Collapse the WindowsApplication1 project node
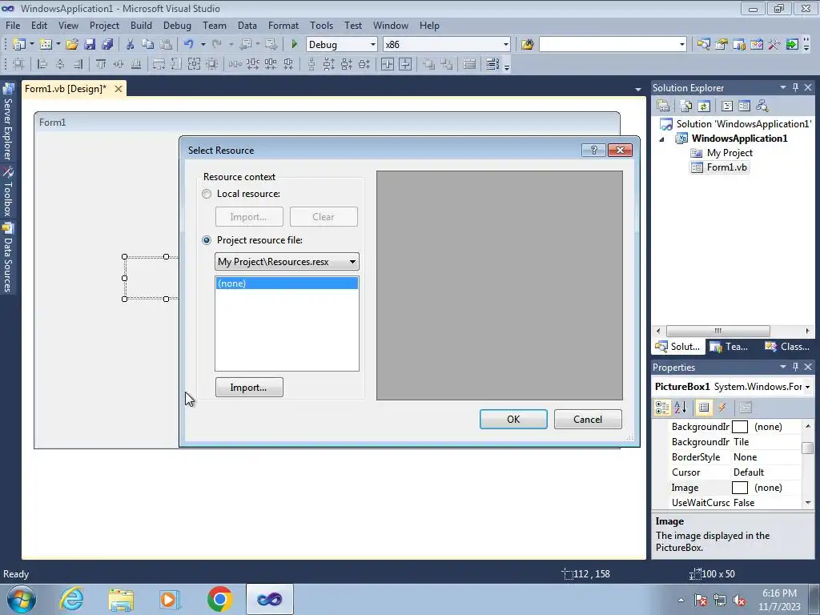This screenshot has height=615, width=820. [x=661, y=139]
